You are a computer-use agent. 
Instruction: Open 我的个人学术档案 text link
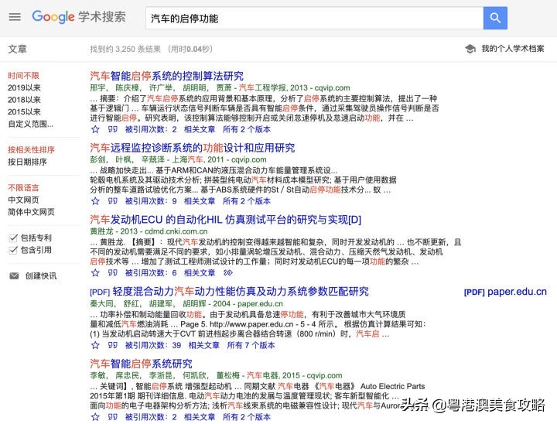point(513,49)
